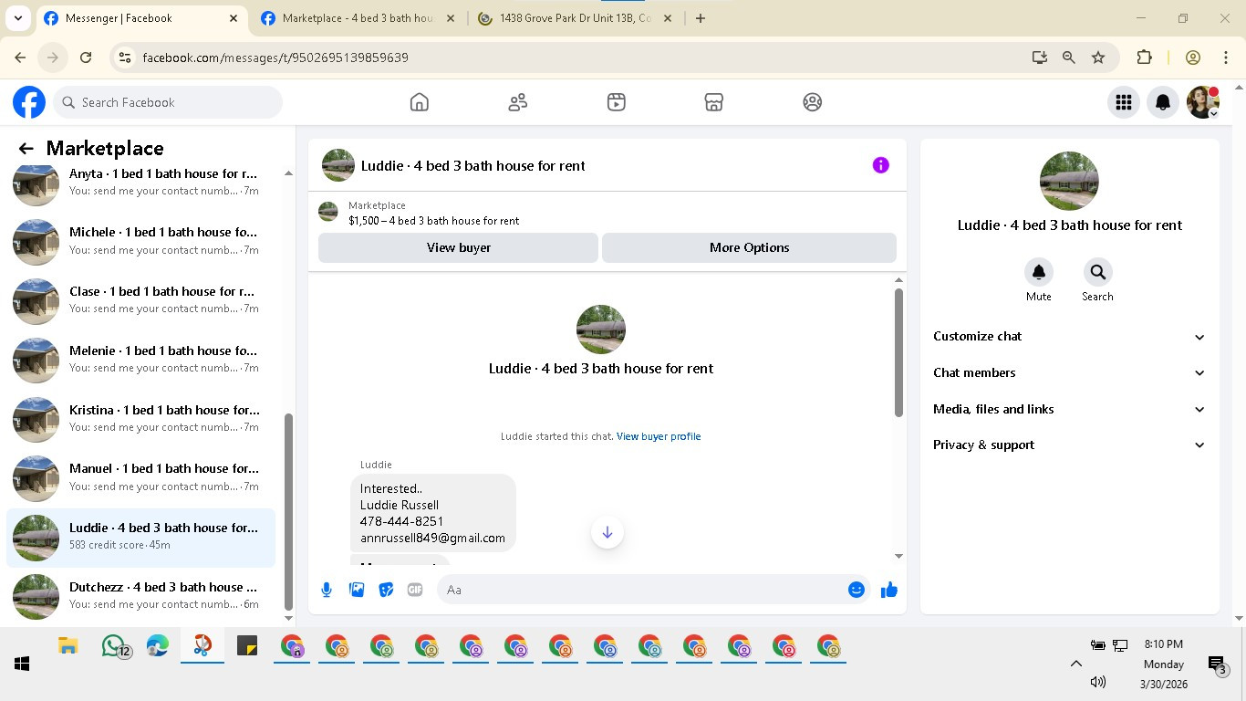1246x701 pixels.
Task: Open the volume control in system tray
Action: (1098, 682)
